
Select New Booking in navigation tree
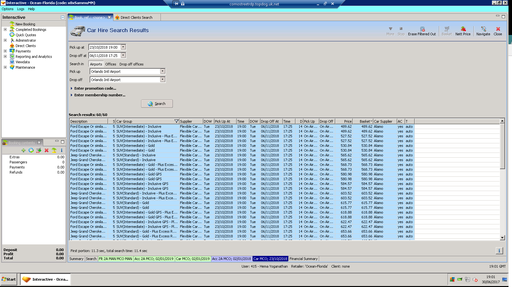(25, 24)
